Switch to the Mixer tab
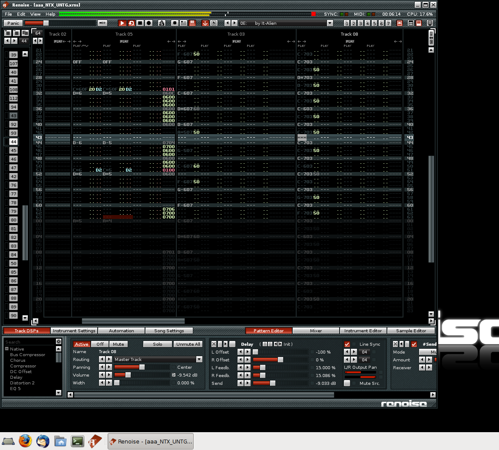 point(316,331)
